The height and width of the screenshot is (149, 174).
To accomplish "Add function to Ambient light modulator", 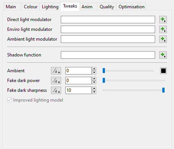I will point(163,39).
